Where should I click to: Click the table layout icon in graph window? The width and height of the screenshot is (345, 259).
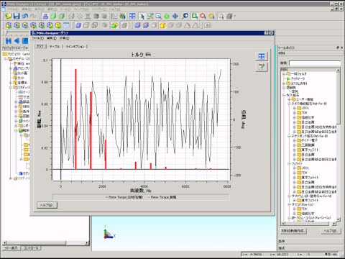click(x=262, y=56)
